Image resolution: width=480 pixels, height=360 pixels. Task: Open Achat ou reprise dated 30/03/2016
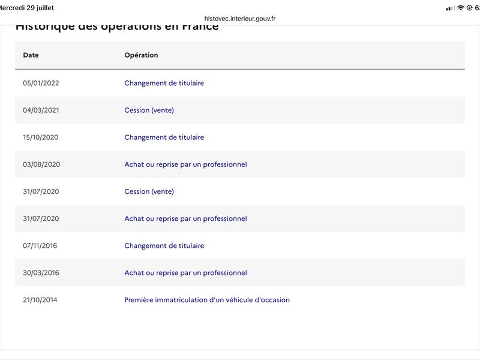click(x=185, y=273)
